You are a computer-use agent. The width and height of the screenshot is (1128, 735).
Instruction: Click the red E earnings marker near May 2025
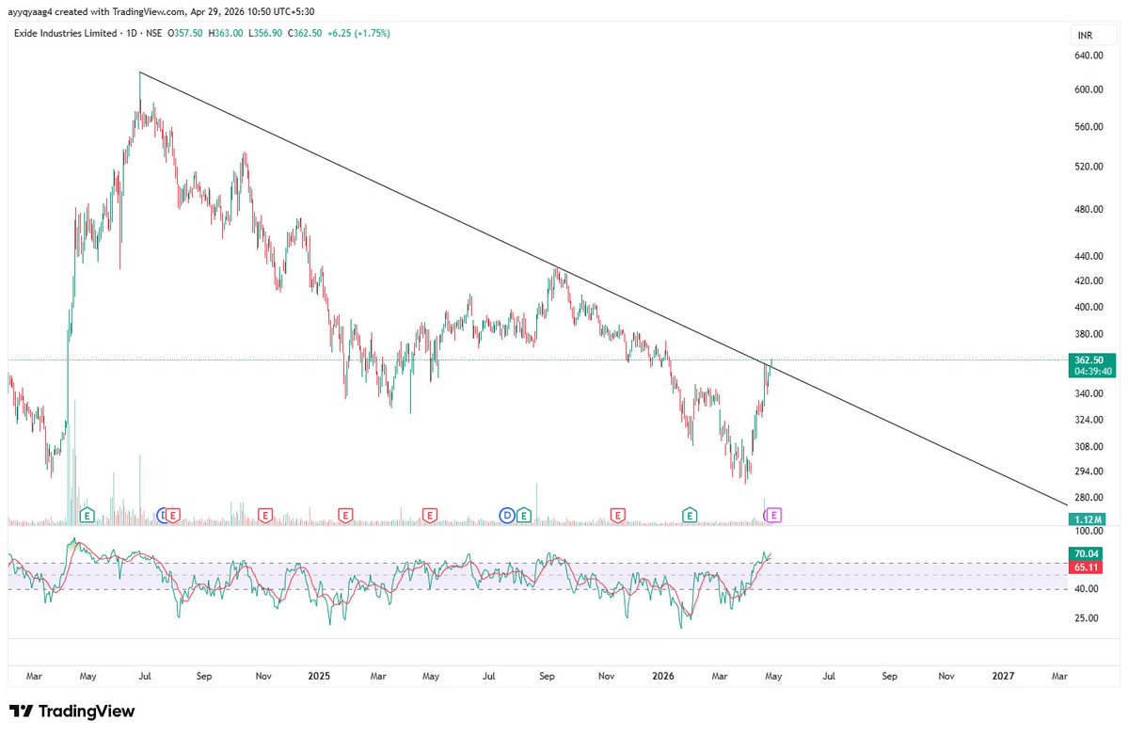coord(430,515)
